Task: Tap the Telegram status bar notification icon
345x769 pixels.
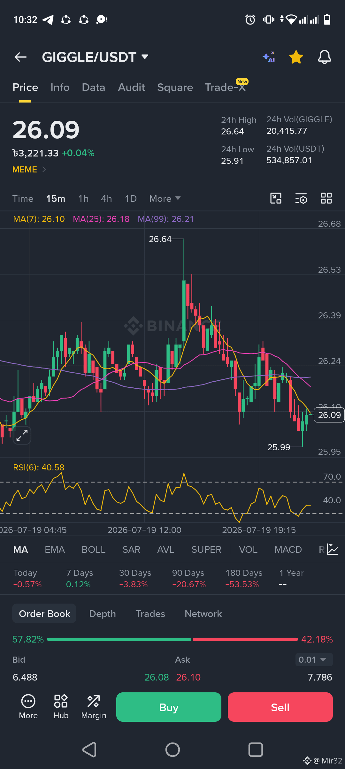Action: click(x=48, y=20)
